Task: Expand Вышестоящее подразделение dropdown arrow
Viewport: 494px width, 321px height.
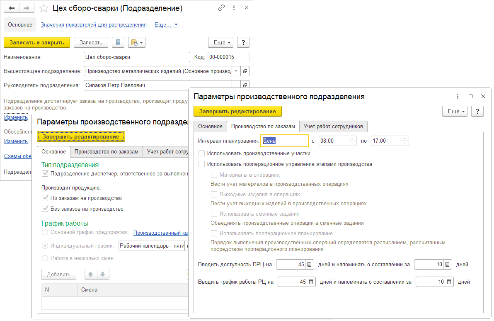Action: 236,71
